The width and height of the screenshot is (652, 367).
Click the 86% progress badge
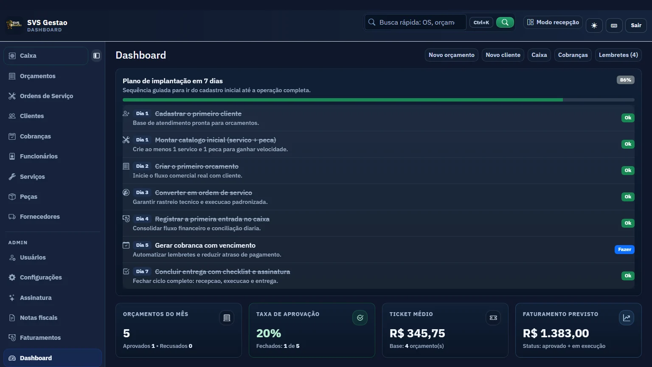point(626,80)
